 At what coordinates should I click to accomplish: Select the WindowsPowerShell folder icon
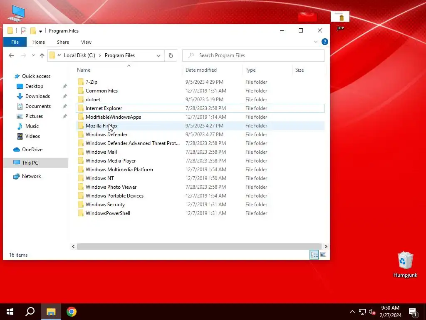pos(81,213)
